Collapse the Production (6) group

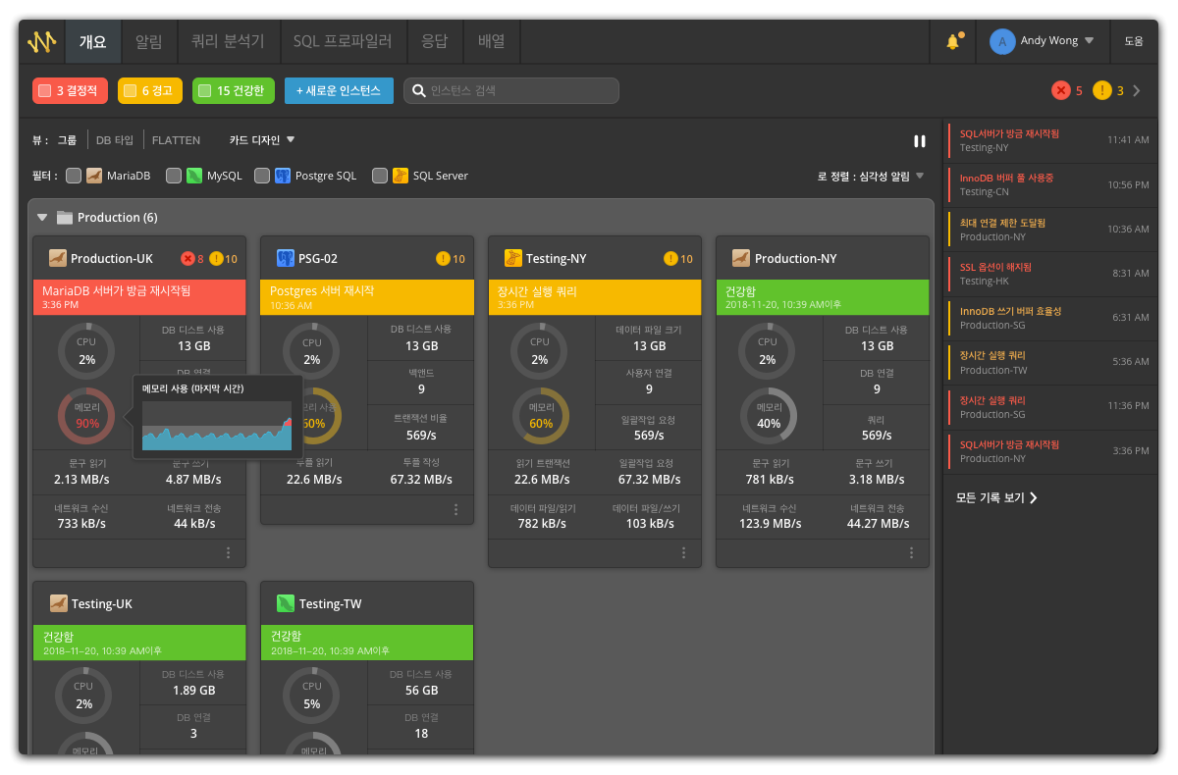pyautogui.click(x=42, y=218)
